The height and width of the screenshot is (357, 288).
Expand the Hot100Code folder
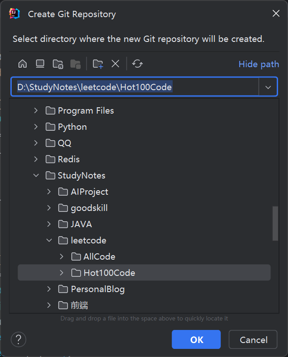[62, 273]
